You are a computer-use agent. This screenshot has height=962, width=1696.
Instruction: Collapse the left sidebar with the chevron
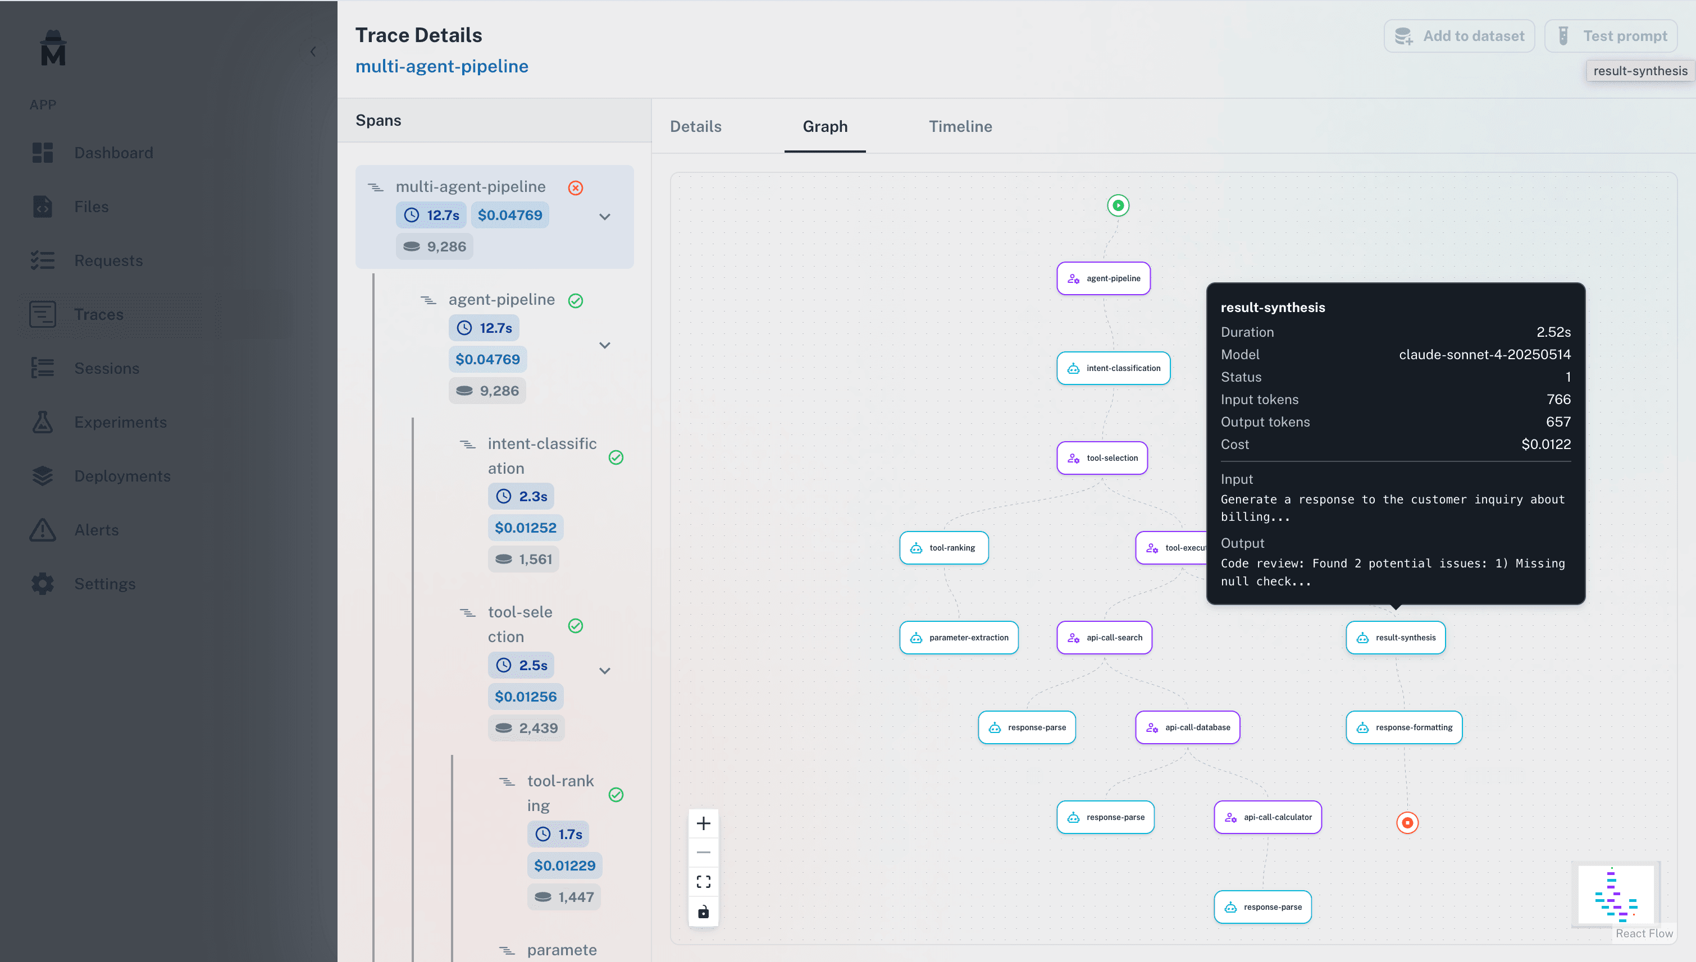click(313, 51)
